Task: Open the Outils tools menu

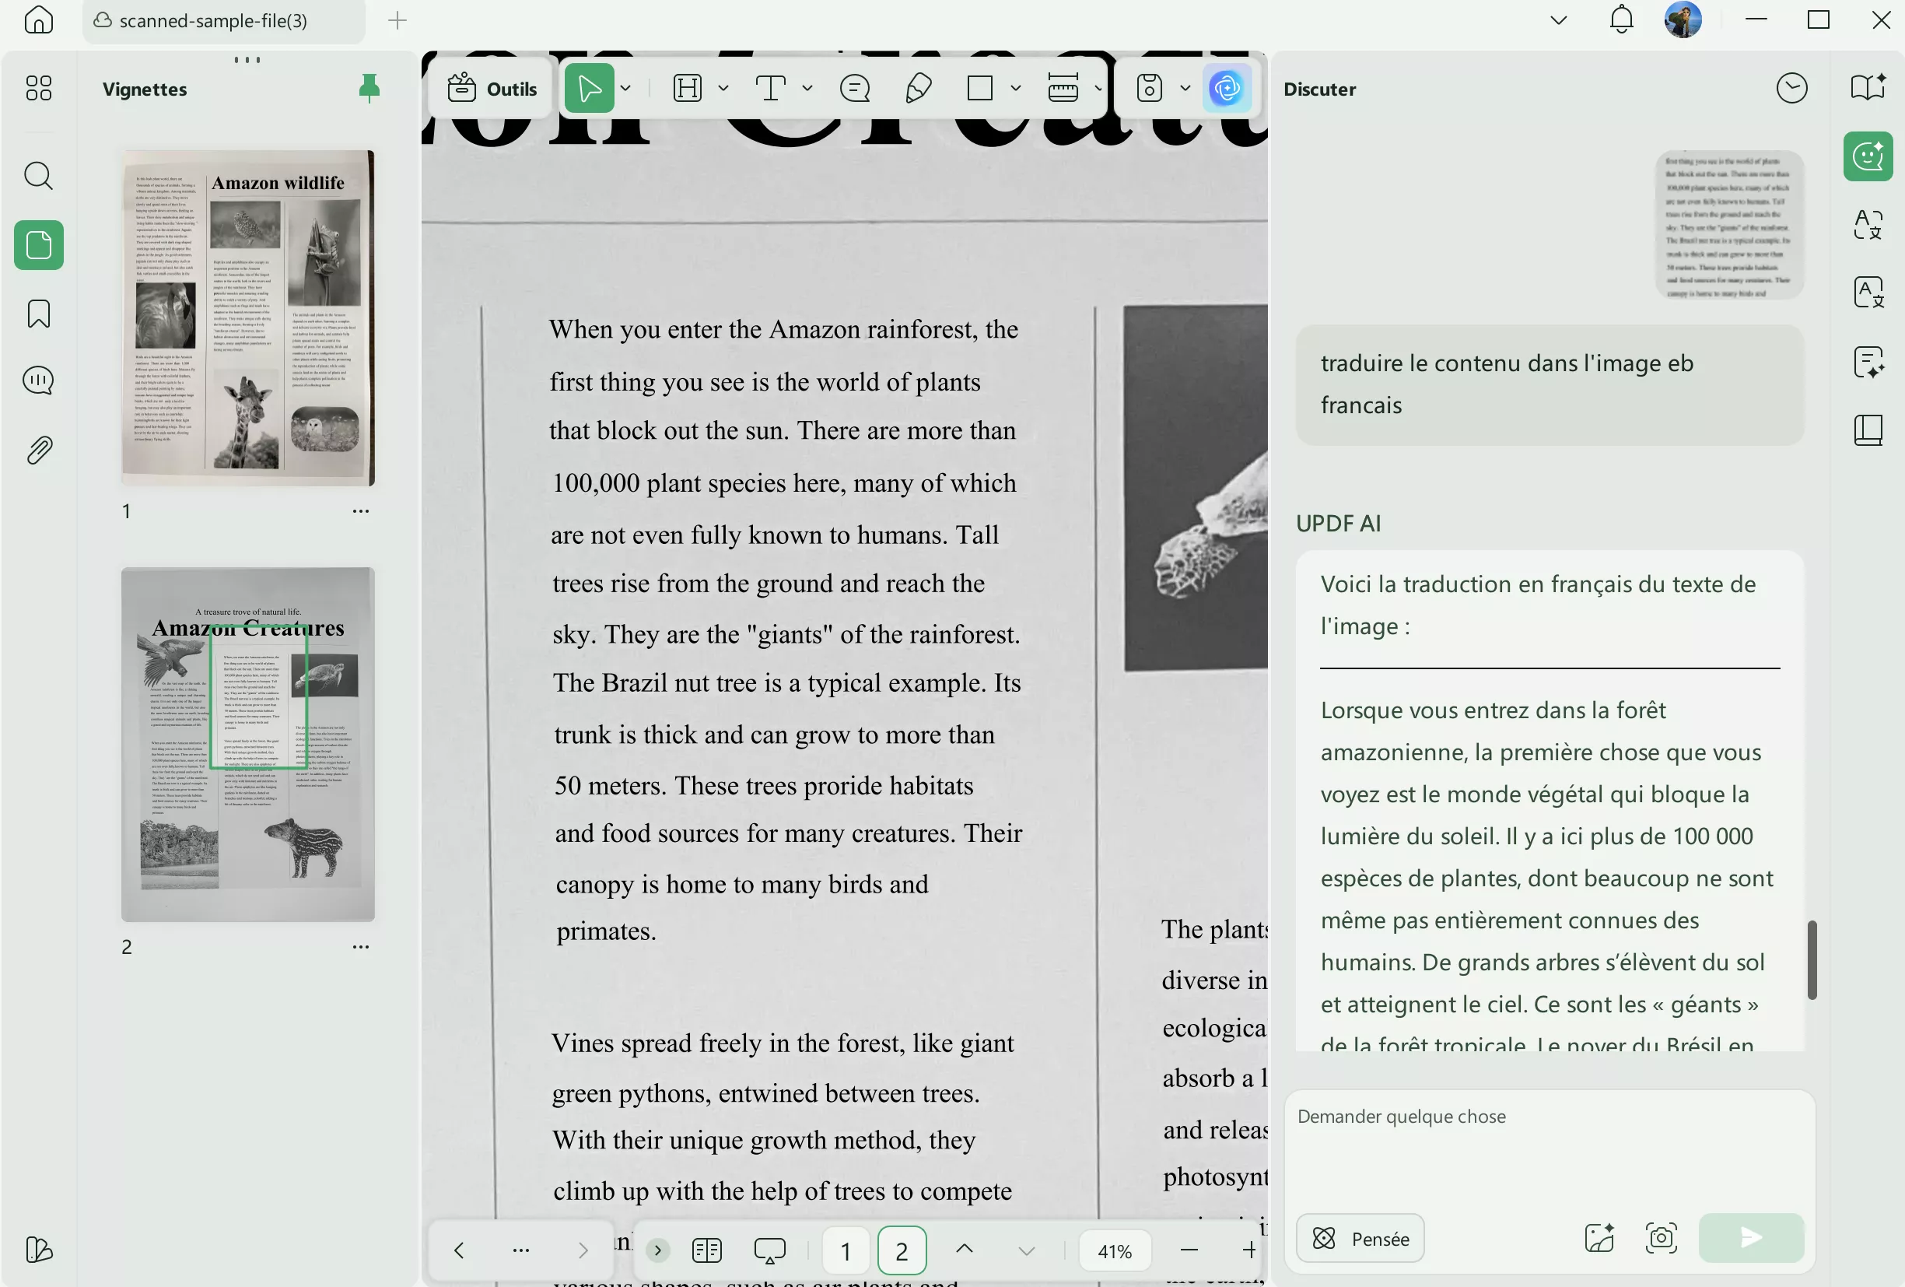Action: (492, 88)
